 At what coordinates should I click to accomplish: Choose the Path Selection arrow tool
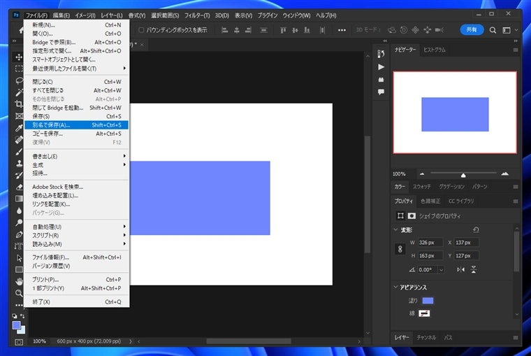(19, 258)
